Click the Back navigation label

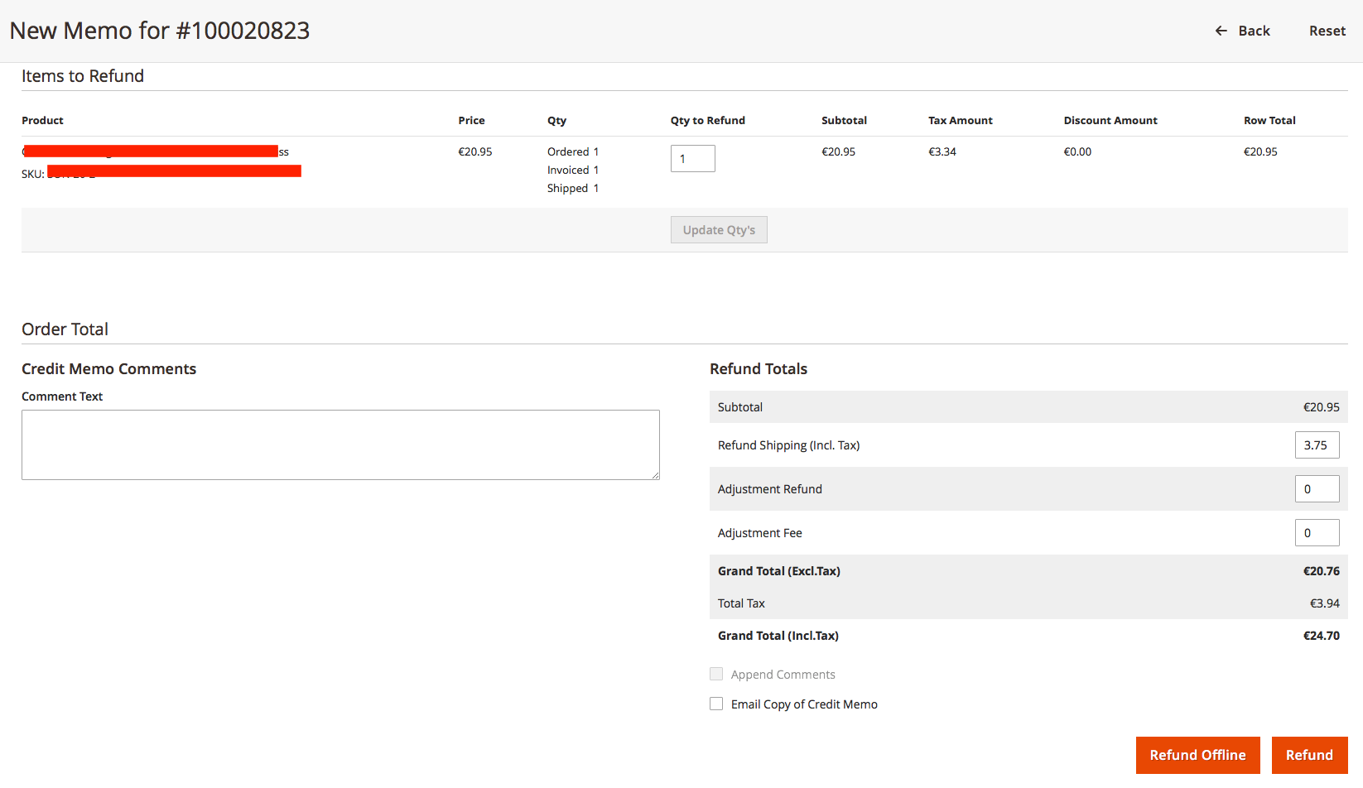pyautogui.click(x=1254, y=31)
